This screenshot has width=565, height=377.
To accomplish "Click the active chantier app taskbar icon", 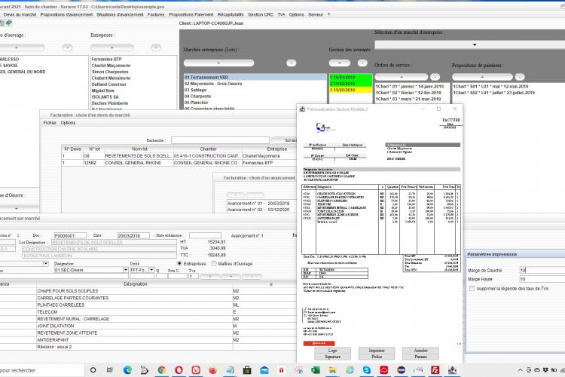I will [452, 369].
